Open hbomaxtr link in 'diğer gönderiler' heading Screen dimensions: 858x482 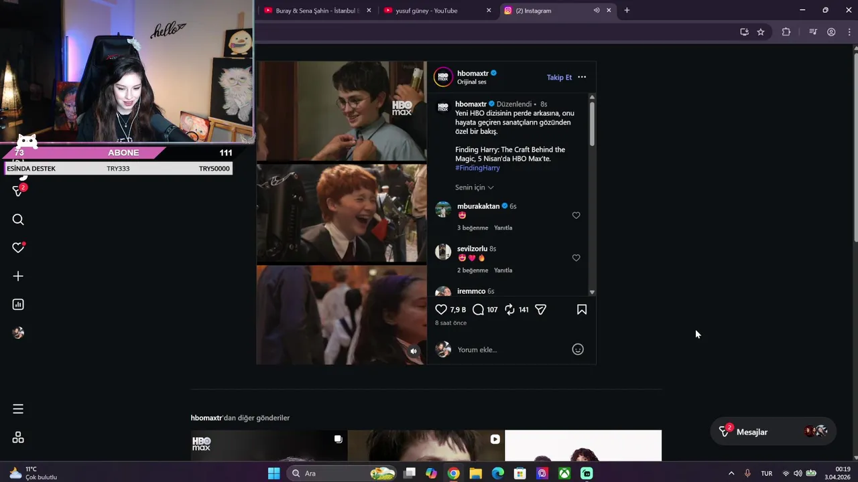(206, 418)
